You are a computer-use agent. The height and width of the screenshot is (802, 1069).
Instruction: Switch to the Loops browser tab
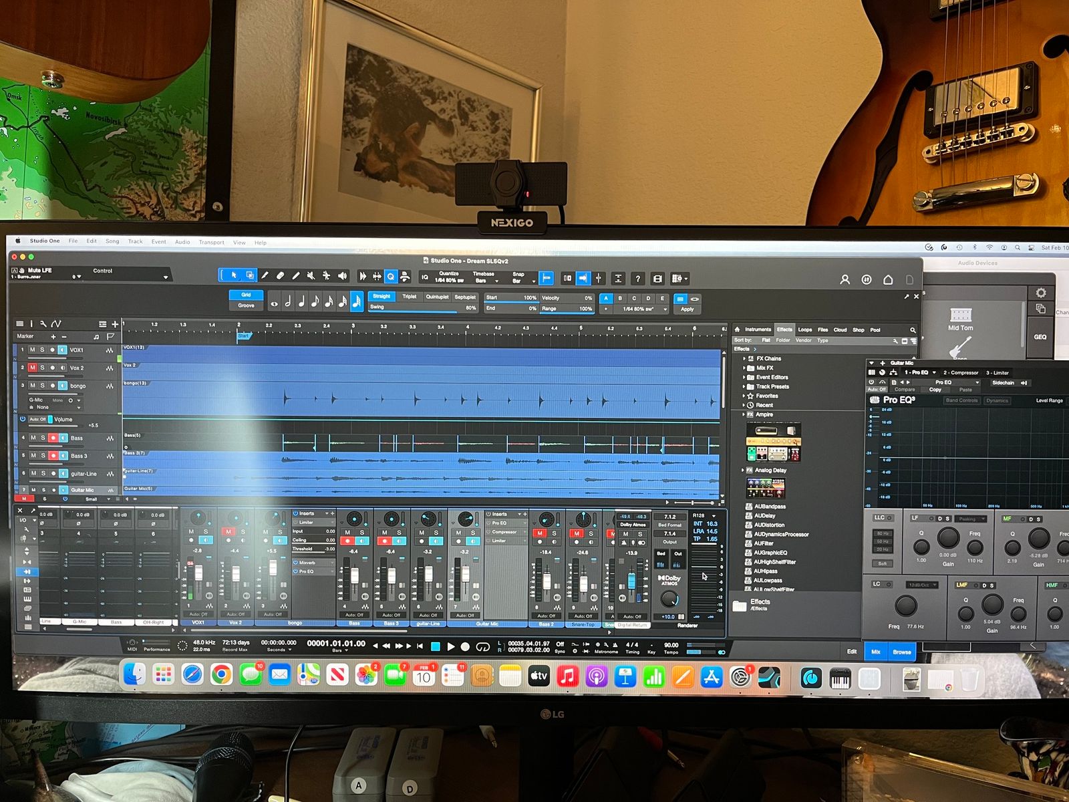pos(804,329)
